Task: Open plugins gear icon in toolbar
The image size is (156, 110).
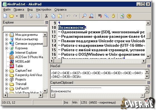Action: click(129, 16)
